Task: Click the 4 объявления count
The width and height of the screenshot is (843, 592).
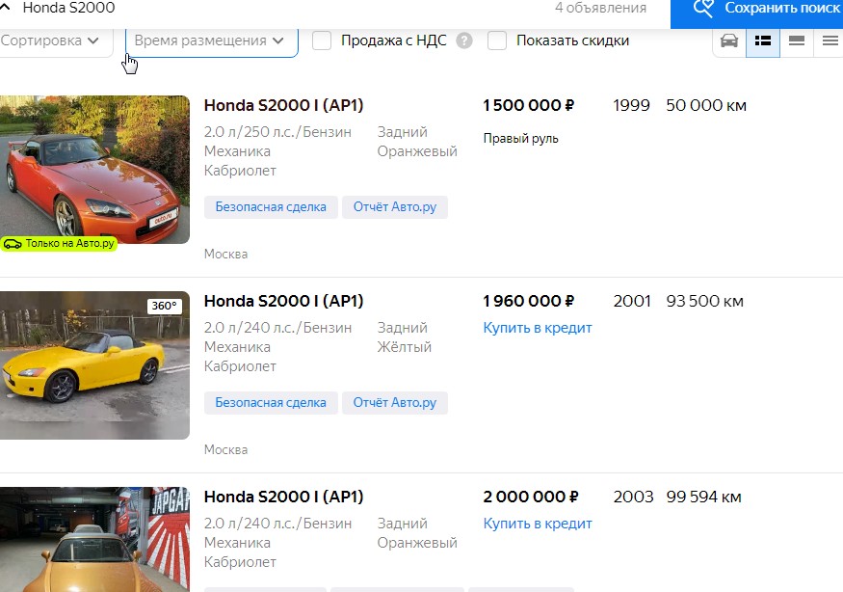Action: click(x=600, y=8)
